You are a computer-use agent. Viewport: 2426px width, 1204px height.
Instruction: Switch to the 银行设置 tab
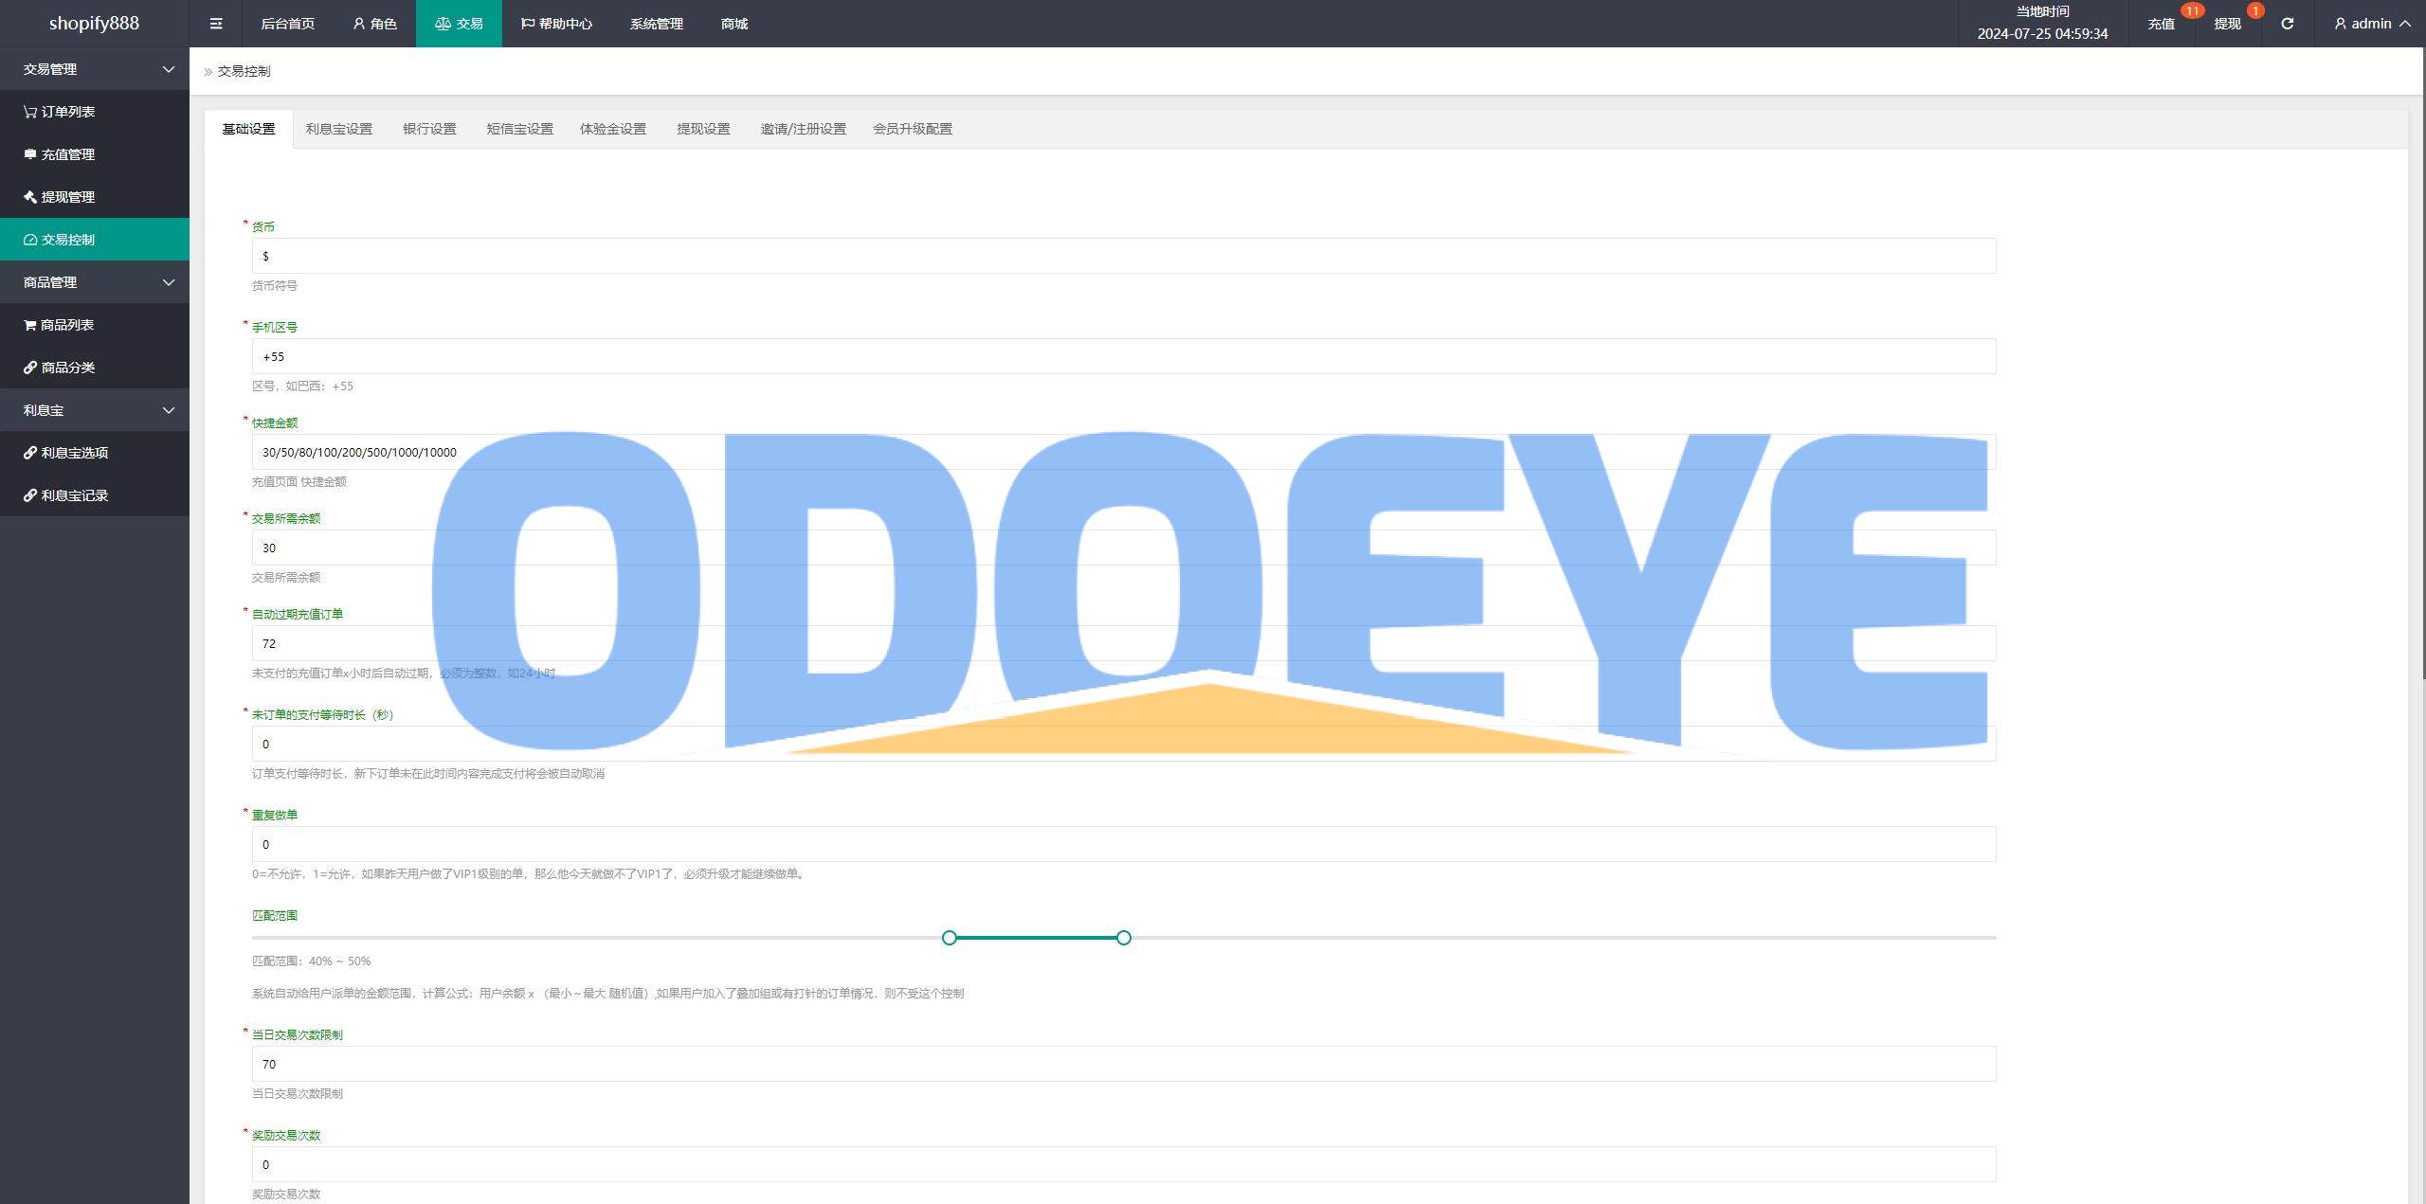point(429,129)
